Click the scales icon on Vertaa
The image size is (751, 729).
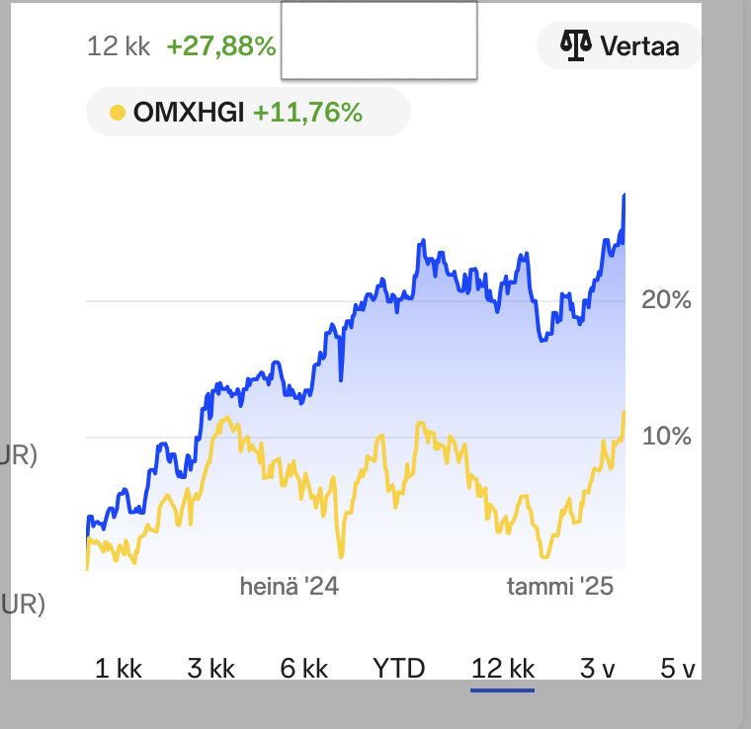pyautogui.click(x=574, y=45)
